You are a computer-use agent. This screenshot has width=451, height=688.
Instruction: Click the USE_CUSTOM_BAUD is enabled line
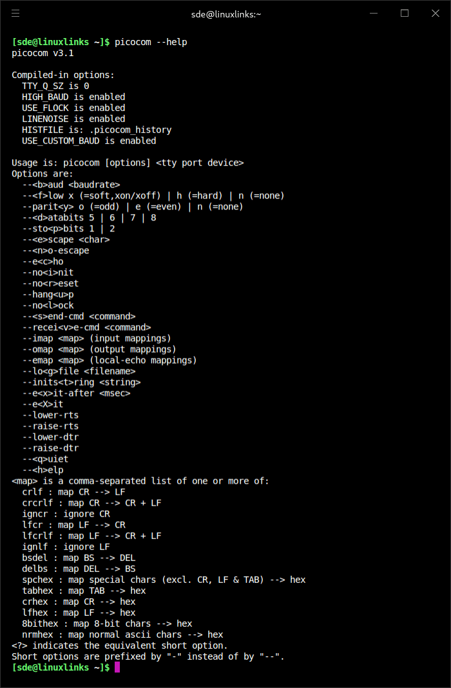[x=89, y=141]
